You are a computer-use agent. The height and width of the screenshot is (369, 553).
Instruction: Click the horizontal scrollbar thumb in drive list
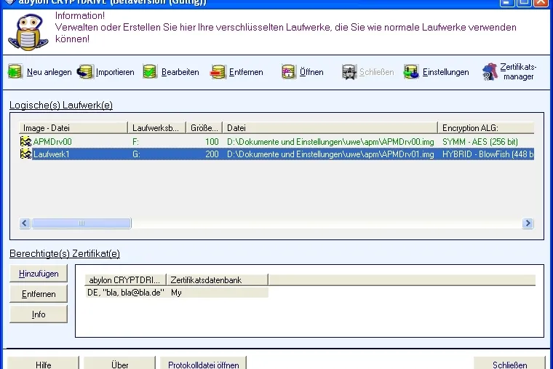coord(81,223)
